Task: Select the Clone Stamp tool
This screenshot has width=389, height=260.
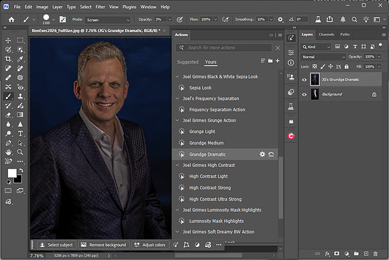Action: click(x=20, y=96)
